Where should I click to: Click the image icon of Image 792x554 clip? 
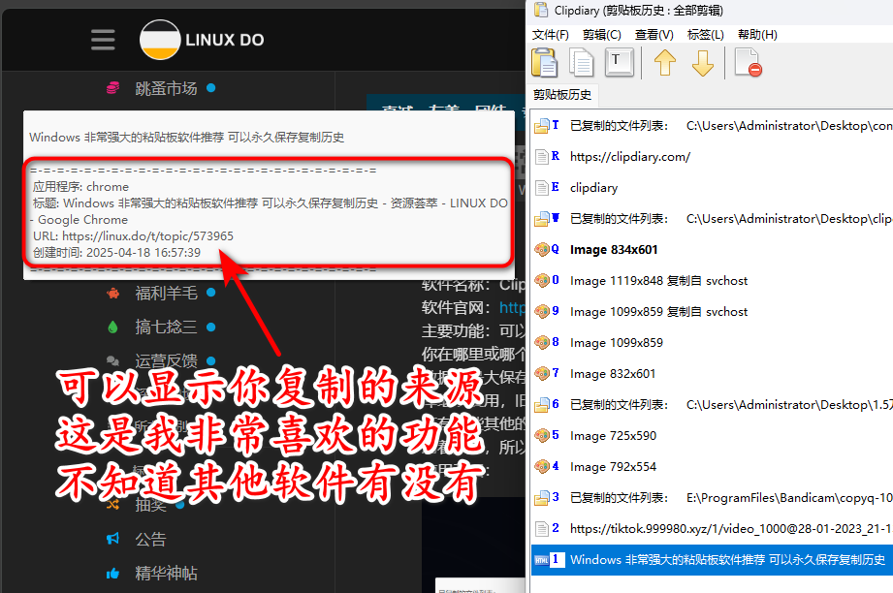pyautogui.click(x=542, y=467)
